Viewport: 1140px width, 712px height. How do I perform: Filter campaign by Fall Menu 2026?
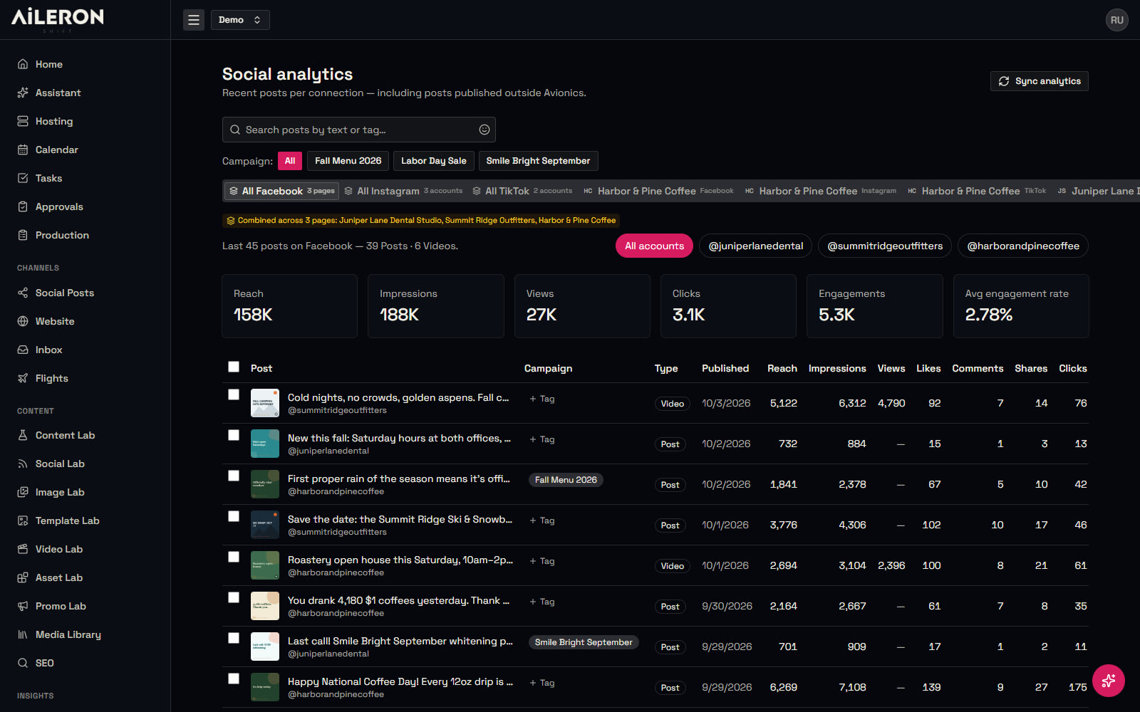(x=348, y=161)
